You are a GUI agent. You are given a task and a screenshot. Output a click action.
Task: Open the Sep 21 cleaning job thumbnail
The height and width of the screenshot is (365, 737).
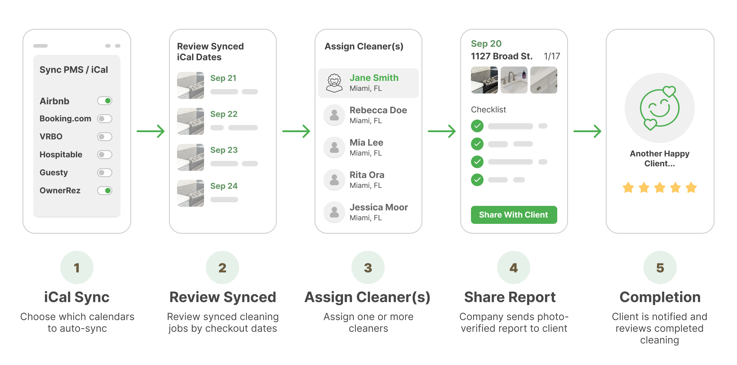click(x=190, y=85)
